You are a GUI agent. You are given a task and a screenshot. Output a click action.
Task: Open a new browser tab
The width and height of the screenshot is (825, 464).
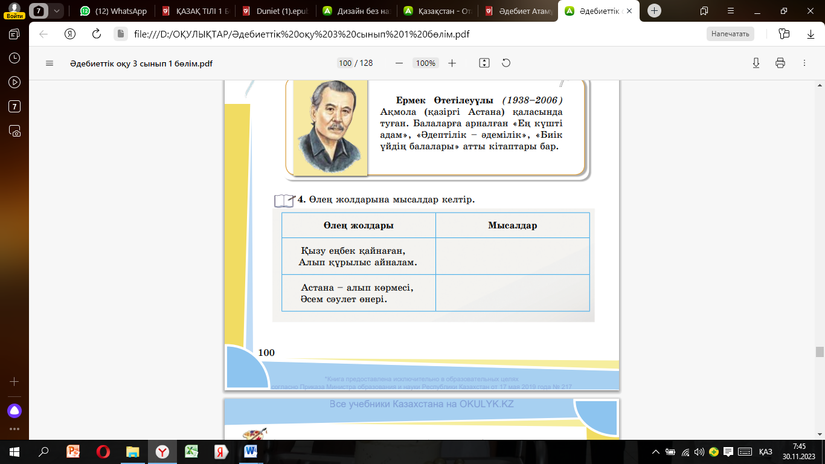click(654, 11)
